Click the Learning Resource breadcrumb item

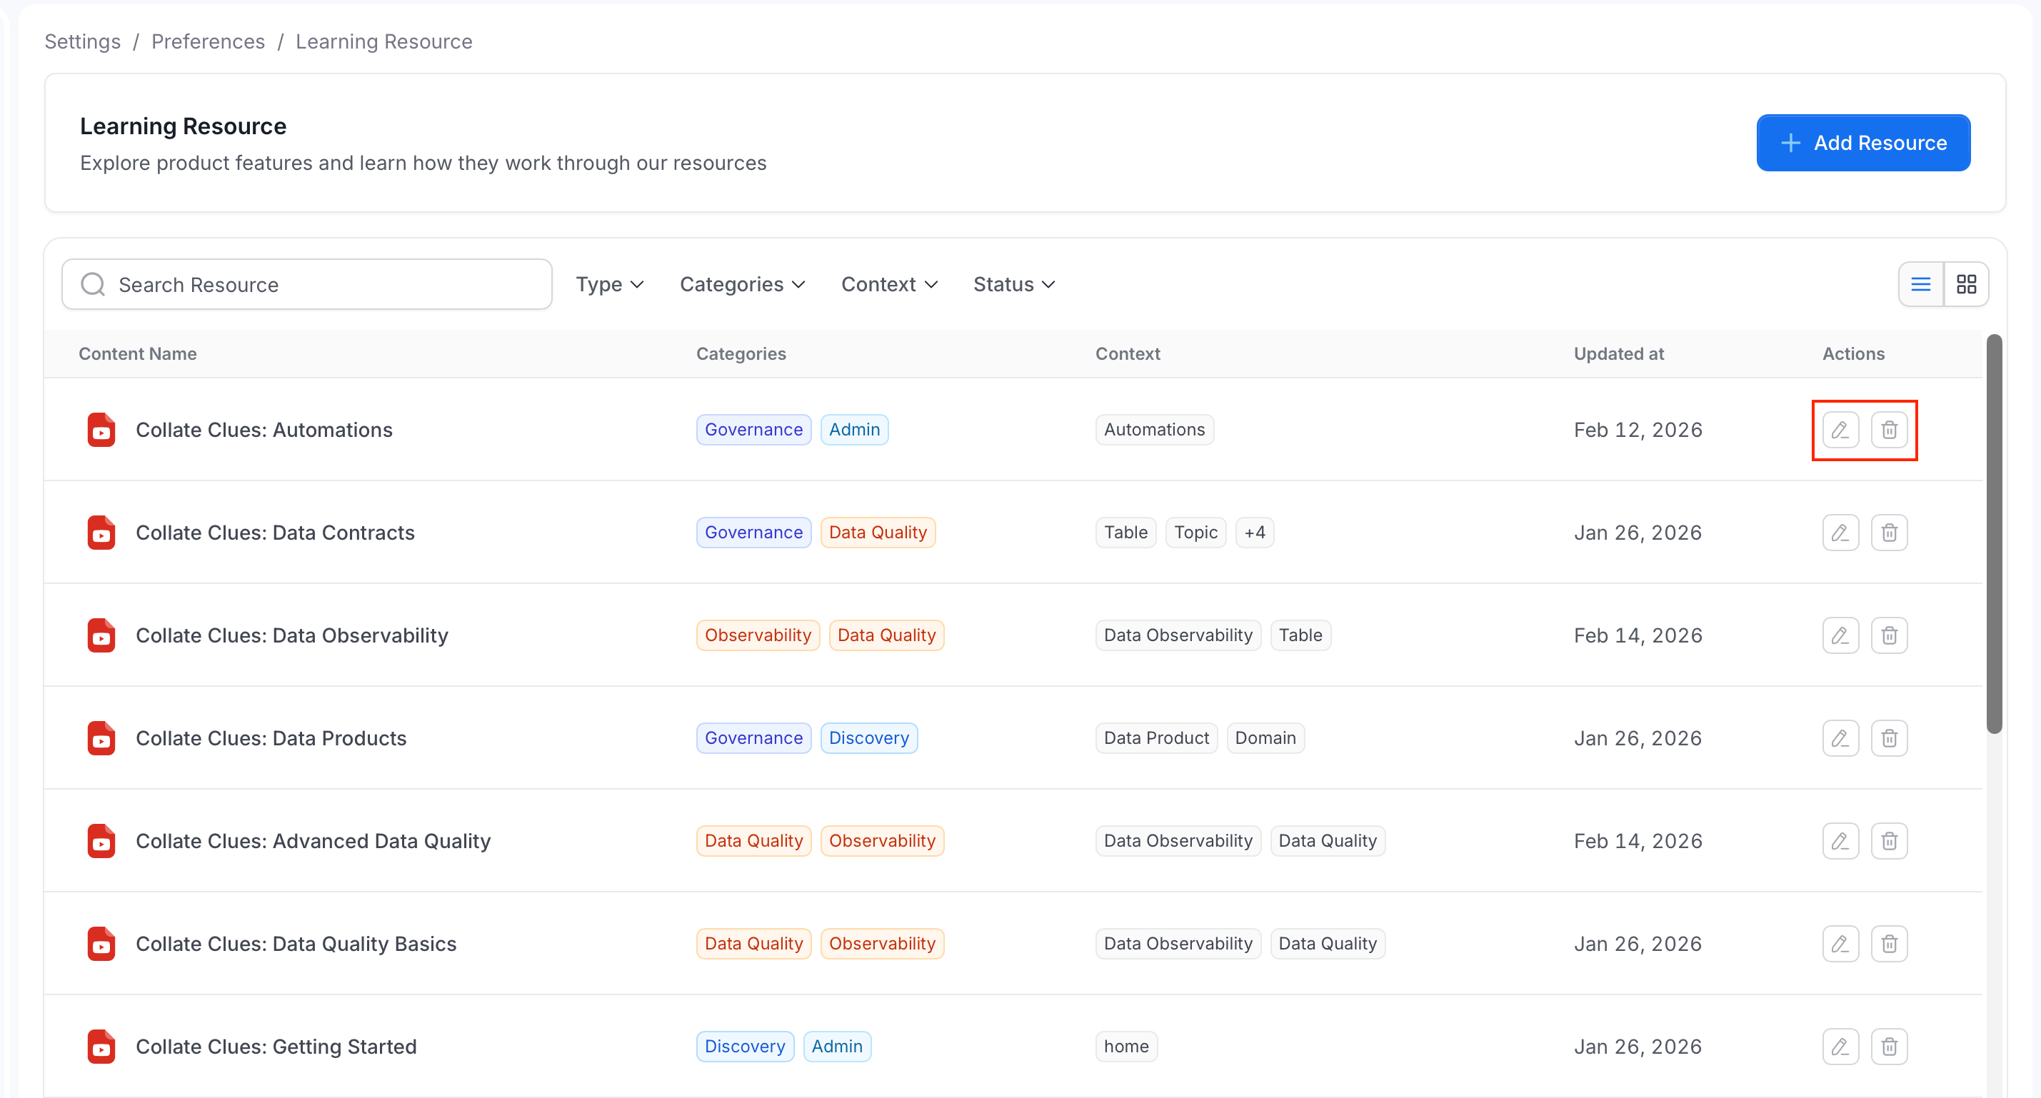pos(384,41)
